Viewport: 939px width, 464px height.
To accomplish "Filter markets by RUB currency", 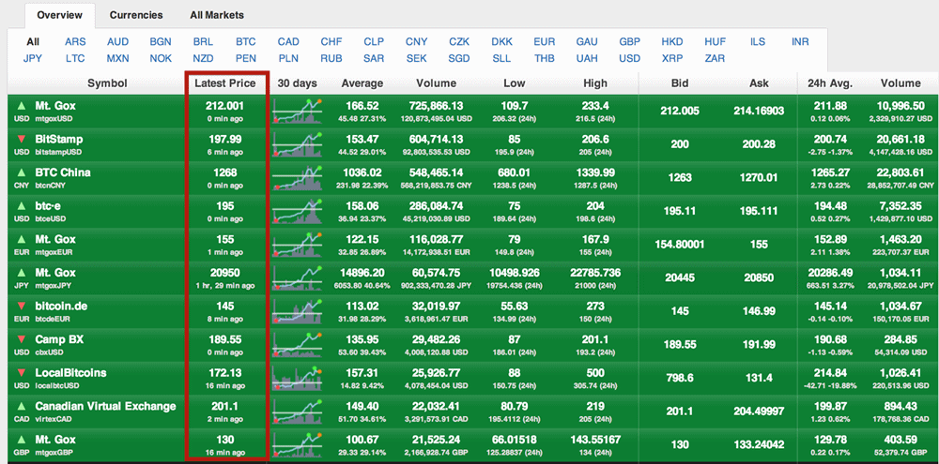I will click(x=331, y=59).
